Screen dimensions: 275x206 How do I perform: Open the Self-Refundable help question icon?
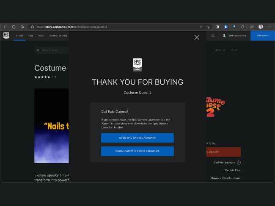pyautogui.click(x=239, y=162)
